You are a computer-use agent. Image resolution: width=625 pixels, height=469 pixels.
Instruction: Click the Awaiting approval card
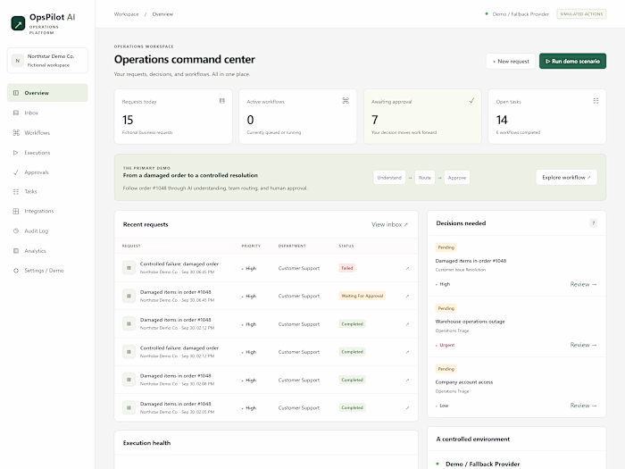tap(422, 116)
